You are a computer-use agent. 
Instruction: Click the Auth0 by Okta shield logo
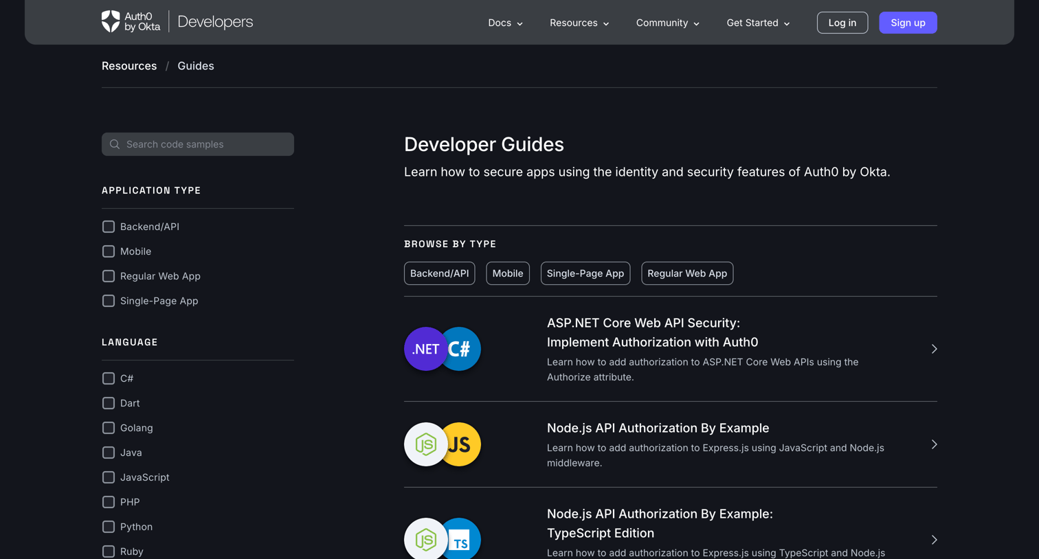[111, 21]
